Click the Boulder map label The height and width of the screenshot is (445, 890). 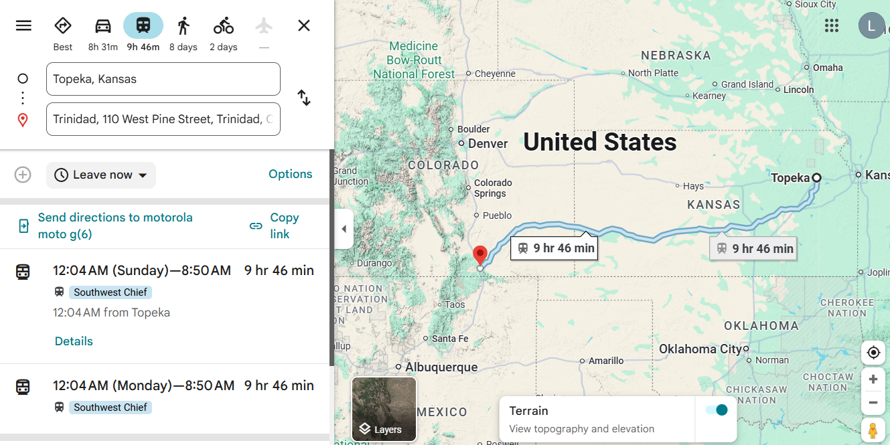[473, 129]
